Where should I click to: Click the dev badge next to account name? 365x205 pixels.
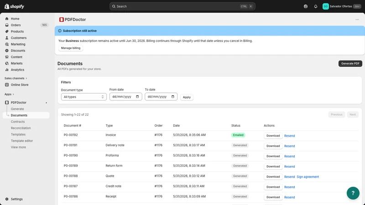click(357, 6)
